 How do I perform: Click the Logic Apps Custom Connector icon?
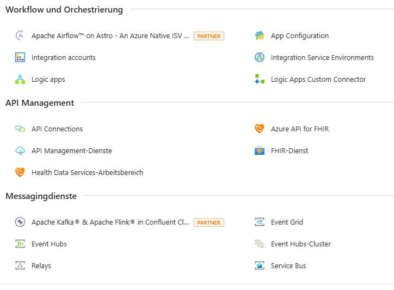pos(260,80)
